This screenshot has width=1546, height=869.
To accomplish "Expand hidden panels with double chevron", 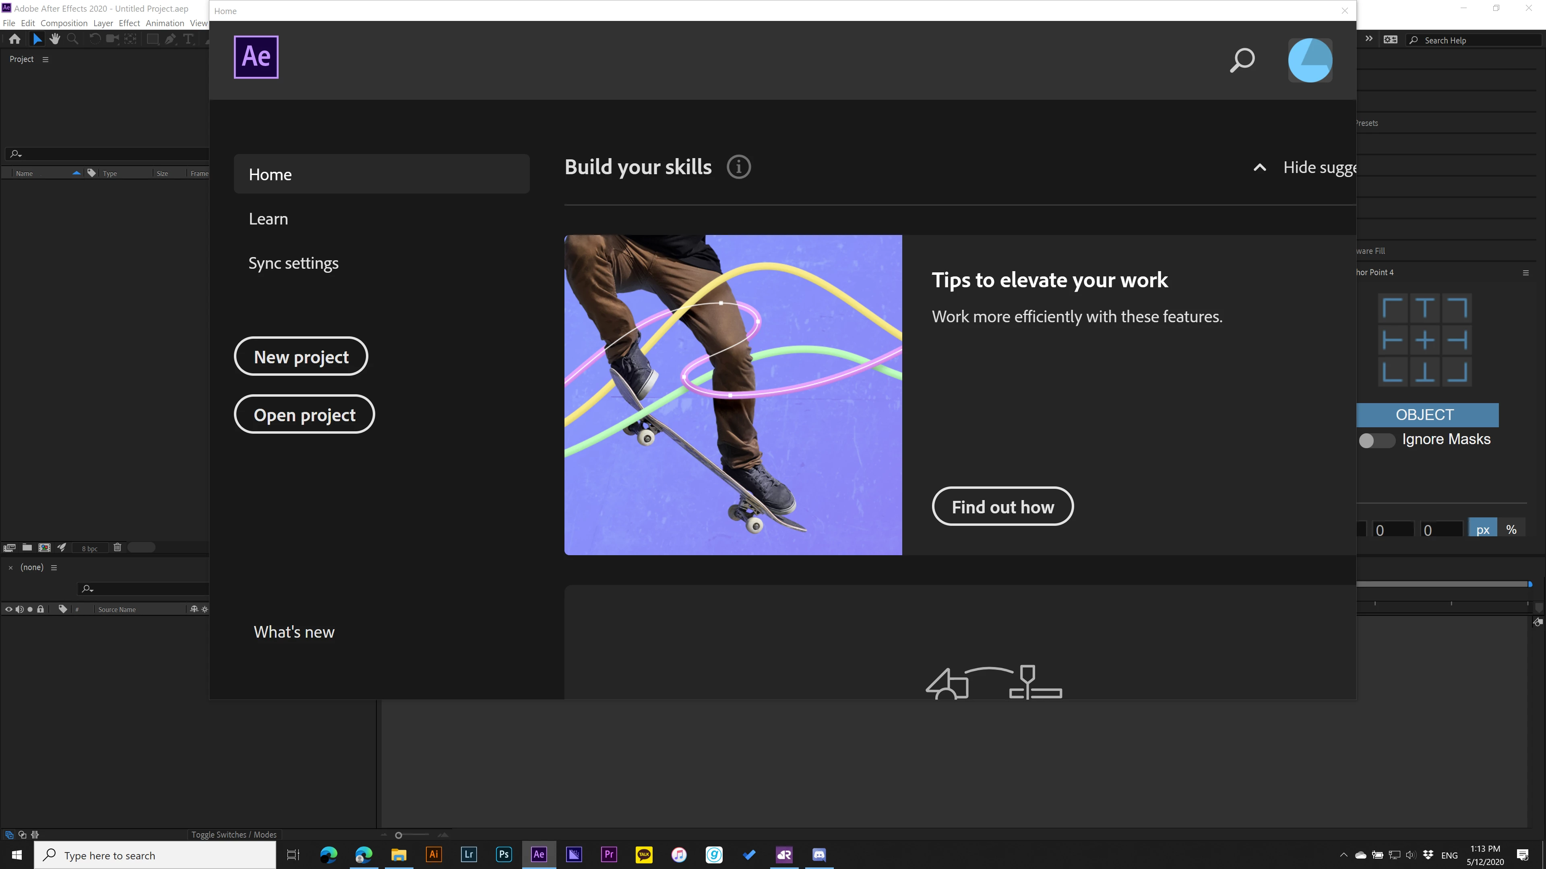I will 1369,39.
